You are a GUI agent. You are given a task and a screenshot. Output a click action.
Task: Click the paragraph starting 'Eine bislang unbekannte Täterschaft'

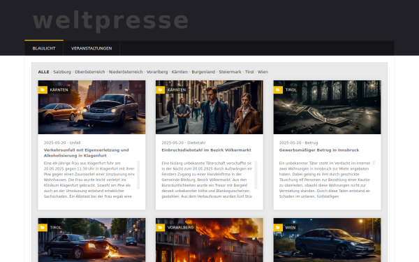coord(207,180)
